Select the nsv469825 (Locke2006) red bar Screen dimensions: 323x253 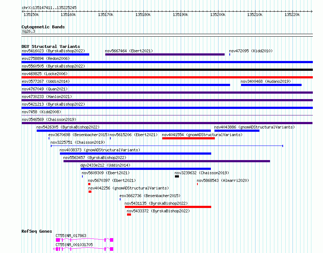pyautogui.click(x=167, y=77)
